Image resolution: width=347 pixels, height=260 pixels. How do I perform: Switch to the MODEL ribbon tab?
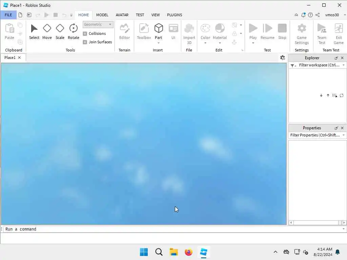point(102,15)
